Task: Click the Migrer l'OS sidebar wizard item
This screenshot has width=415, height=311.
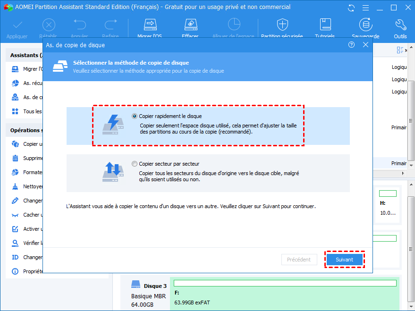Action: click(27, 69)
